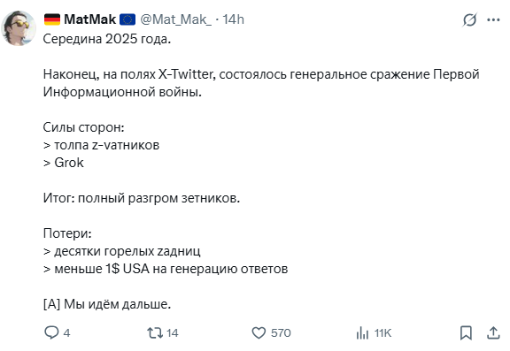Open MatMak's profile avatar picture

click(x=19, y=28)
